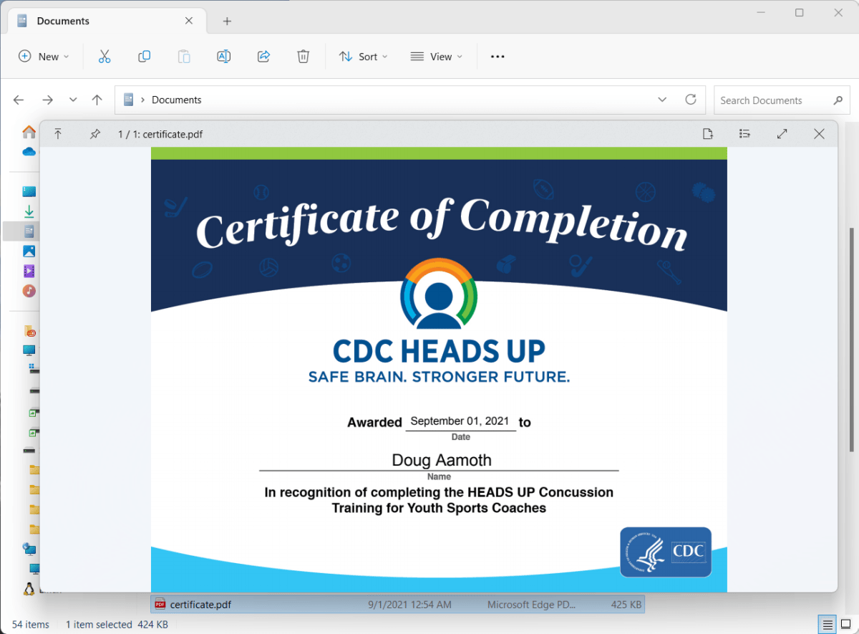The width and height of the screenshot is (859, 634).
Task: Expand recent locations chevron
Action: point(73,100)
